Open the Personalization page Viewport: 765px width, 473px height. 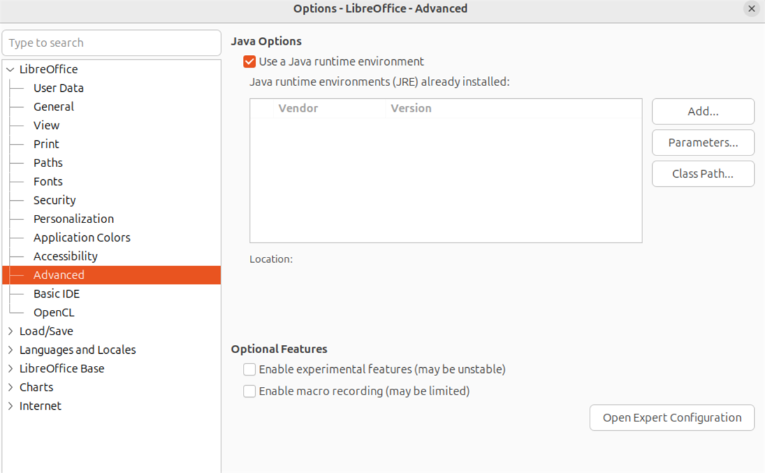pyautogui.click(x=74, y=219)
